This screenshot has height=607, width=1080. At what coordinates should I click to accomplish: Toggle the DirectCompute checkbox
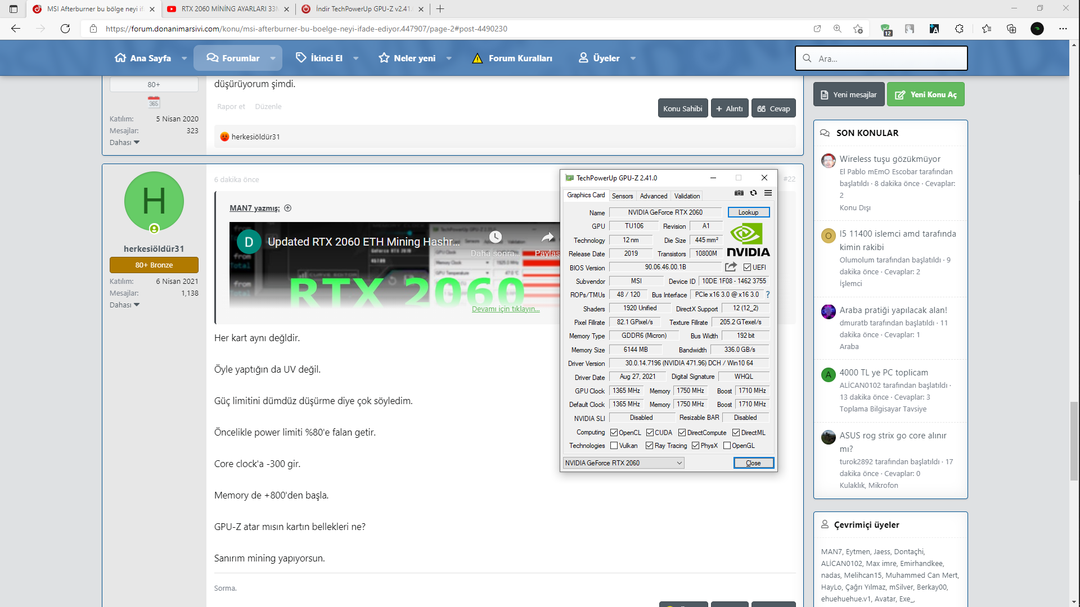click(x=682, y=433)
